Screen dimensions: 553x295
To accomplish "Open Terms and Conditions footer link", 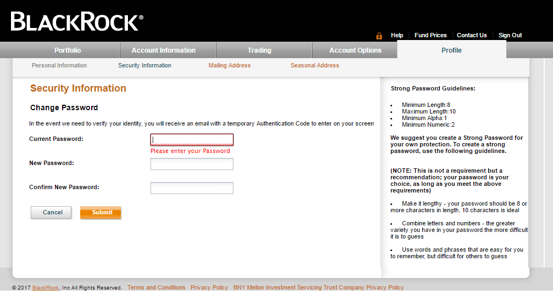I will click(156, 288).
